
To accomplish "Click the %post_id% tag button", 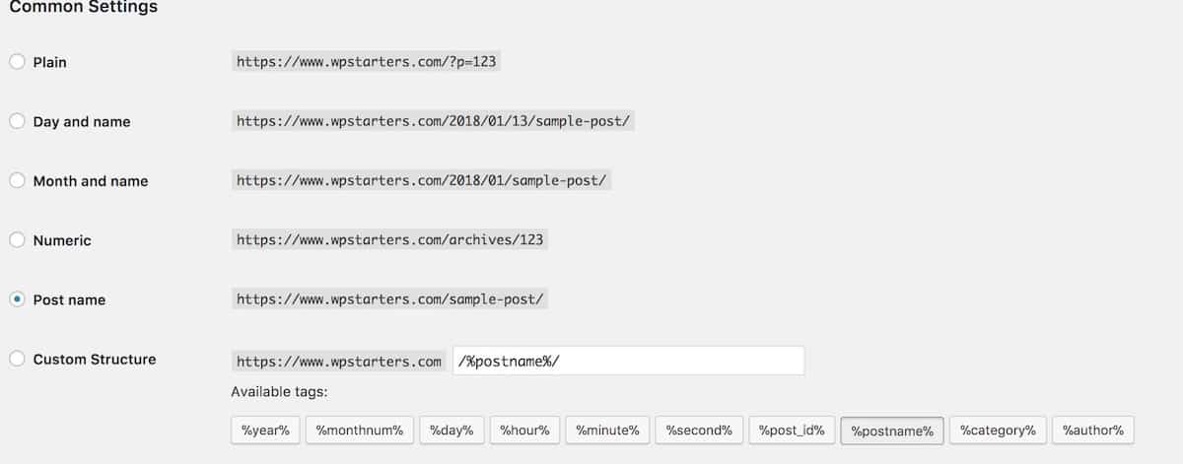I will [x=793, y=431].
